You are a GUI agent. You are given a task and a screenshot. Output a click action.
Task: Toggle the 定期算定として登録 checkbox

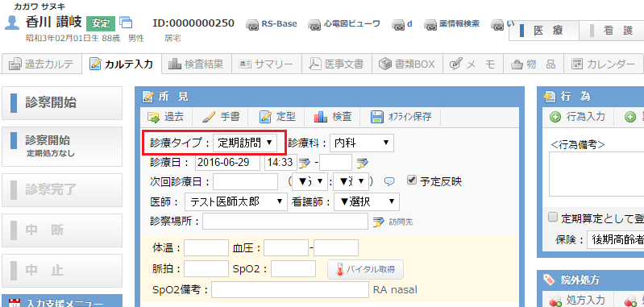click(x=553, y=217)
